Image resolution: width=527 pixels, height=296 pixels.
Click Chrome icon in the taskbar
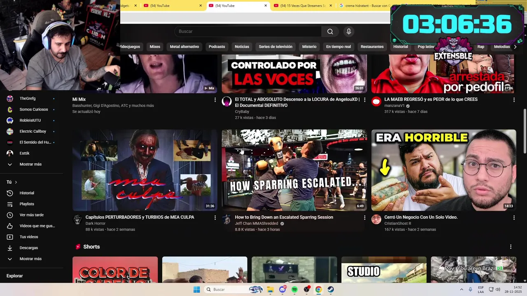pyautogui.click(x=319, y=289)
